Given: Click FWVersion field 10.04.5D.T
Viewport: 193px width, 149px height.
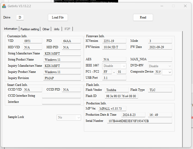Looking at the screenshot, I should pyautogui.click(x=114, y=47).
